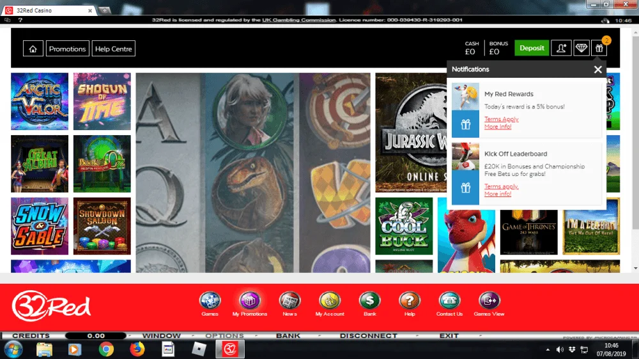Click the green Deposit button
The width and height of the screenshot is (639, 359).
coord(532,48)
